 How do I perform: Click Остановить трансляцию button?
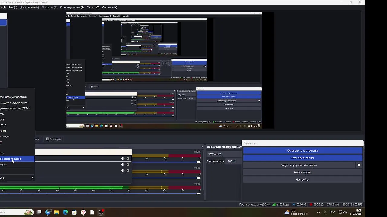point(303,151)
